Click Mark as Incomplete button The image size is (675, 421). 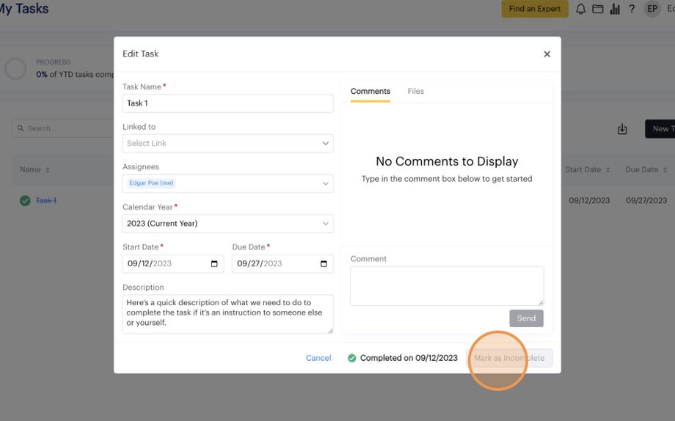[x=509, y=358]
